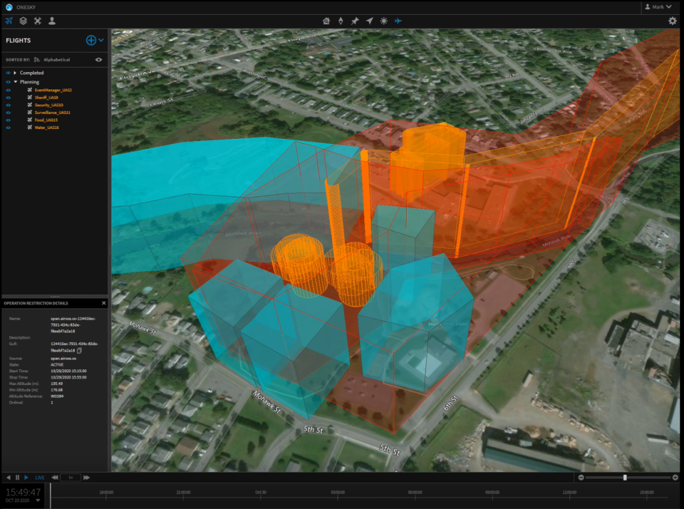This screenshot has height=509, width=684.
Task: Click the compass north icon
Action: click(340, 21)
